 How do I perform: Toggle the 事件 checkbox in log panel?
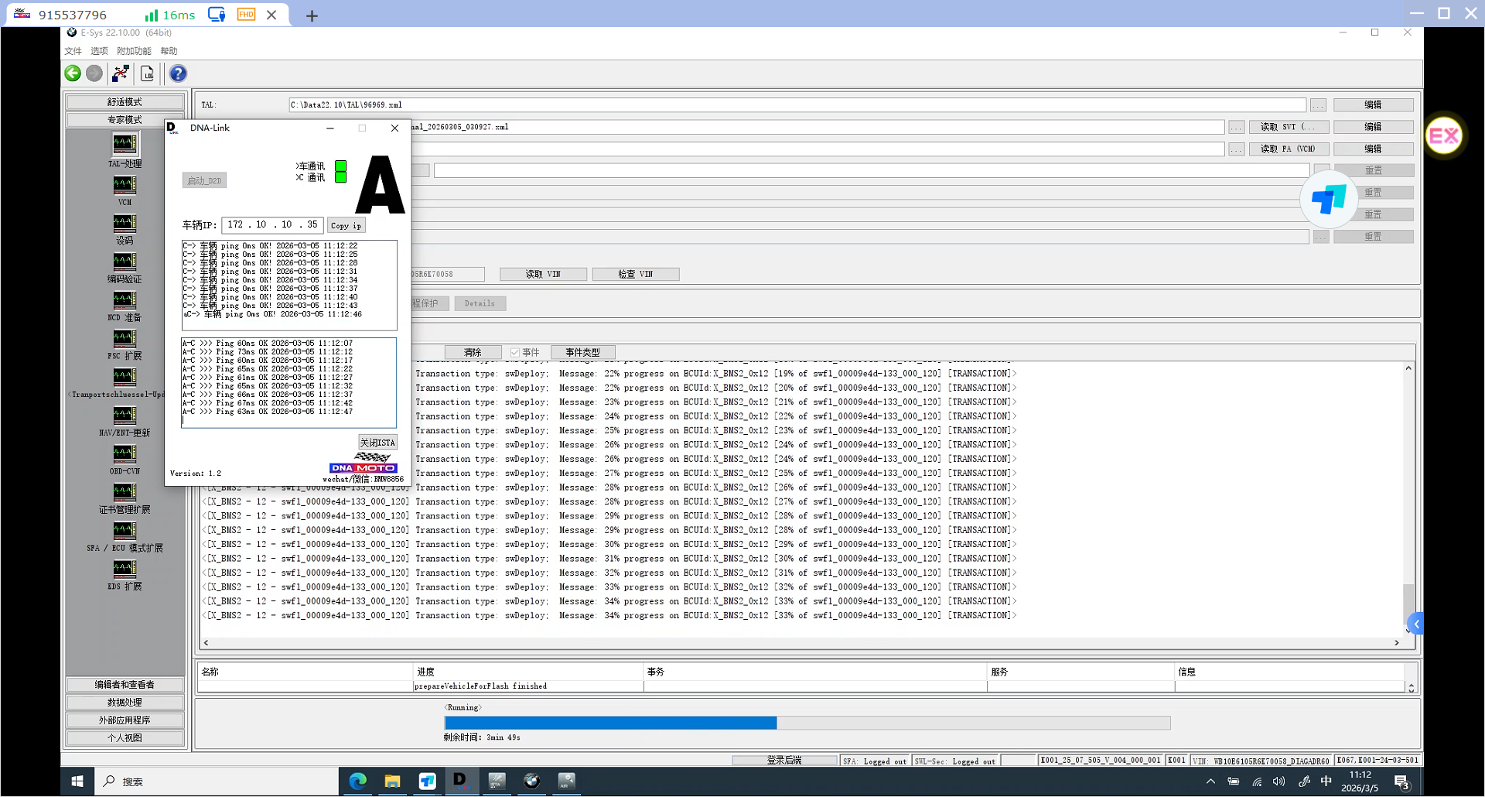click(x=515, y=353)
